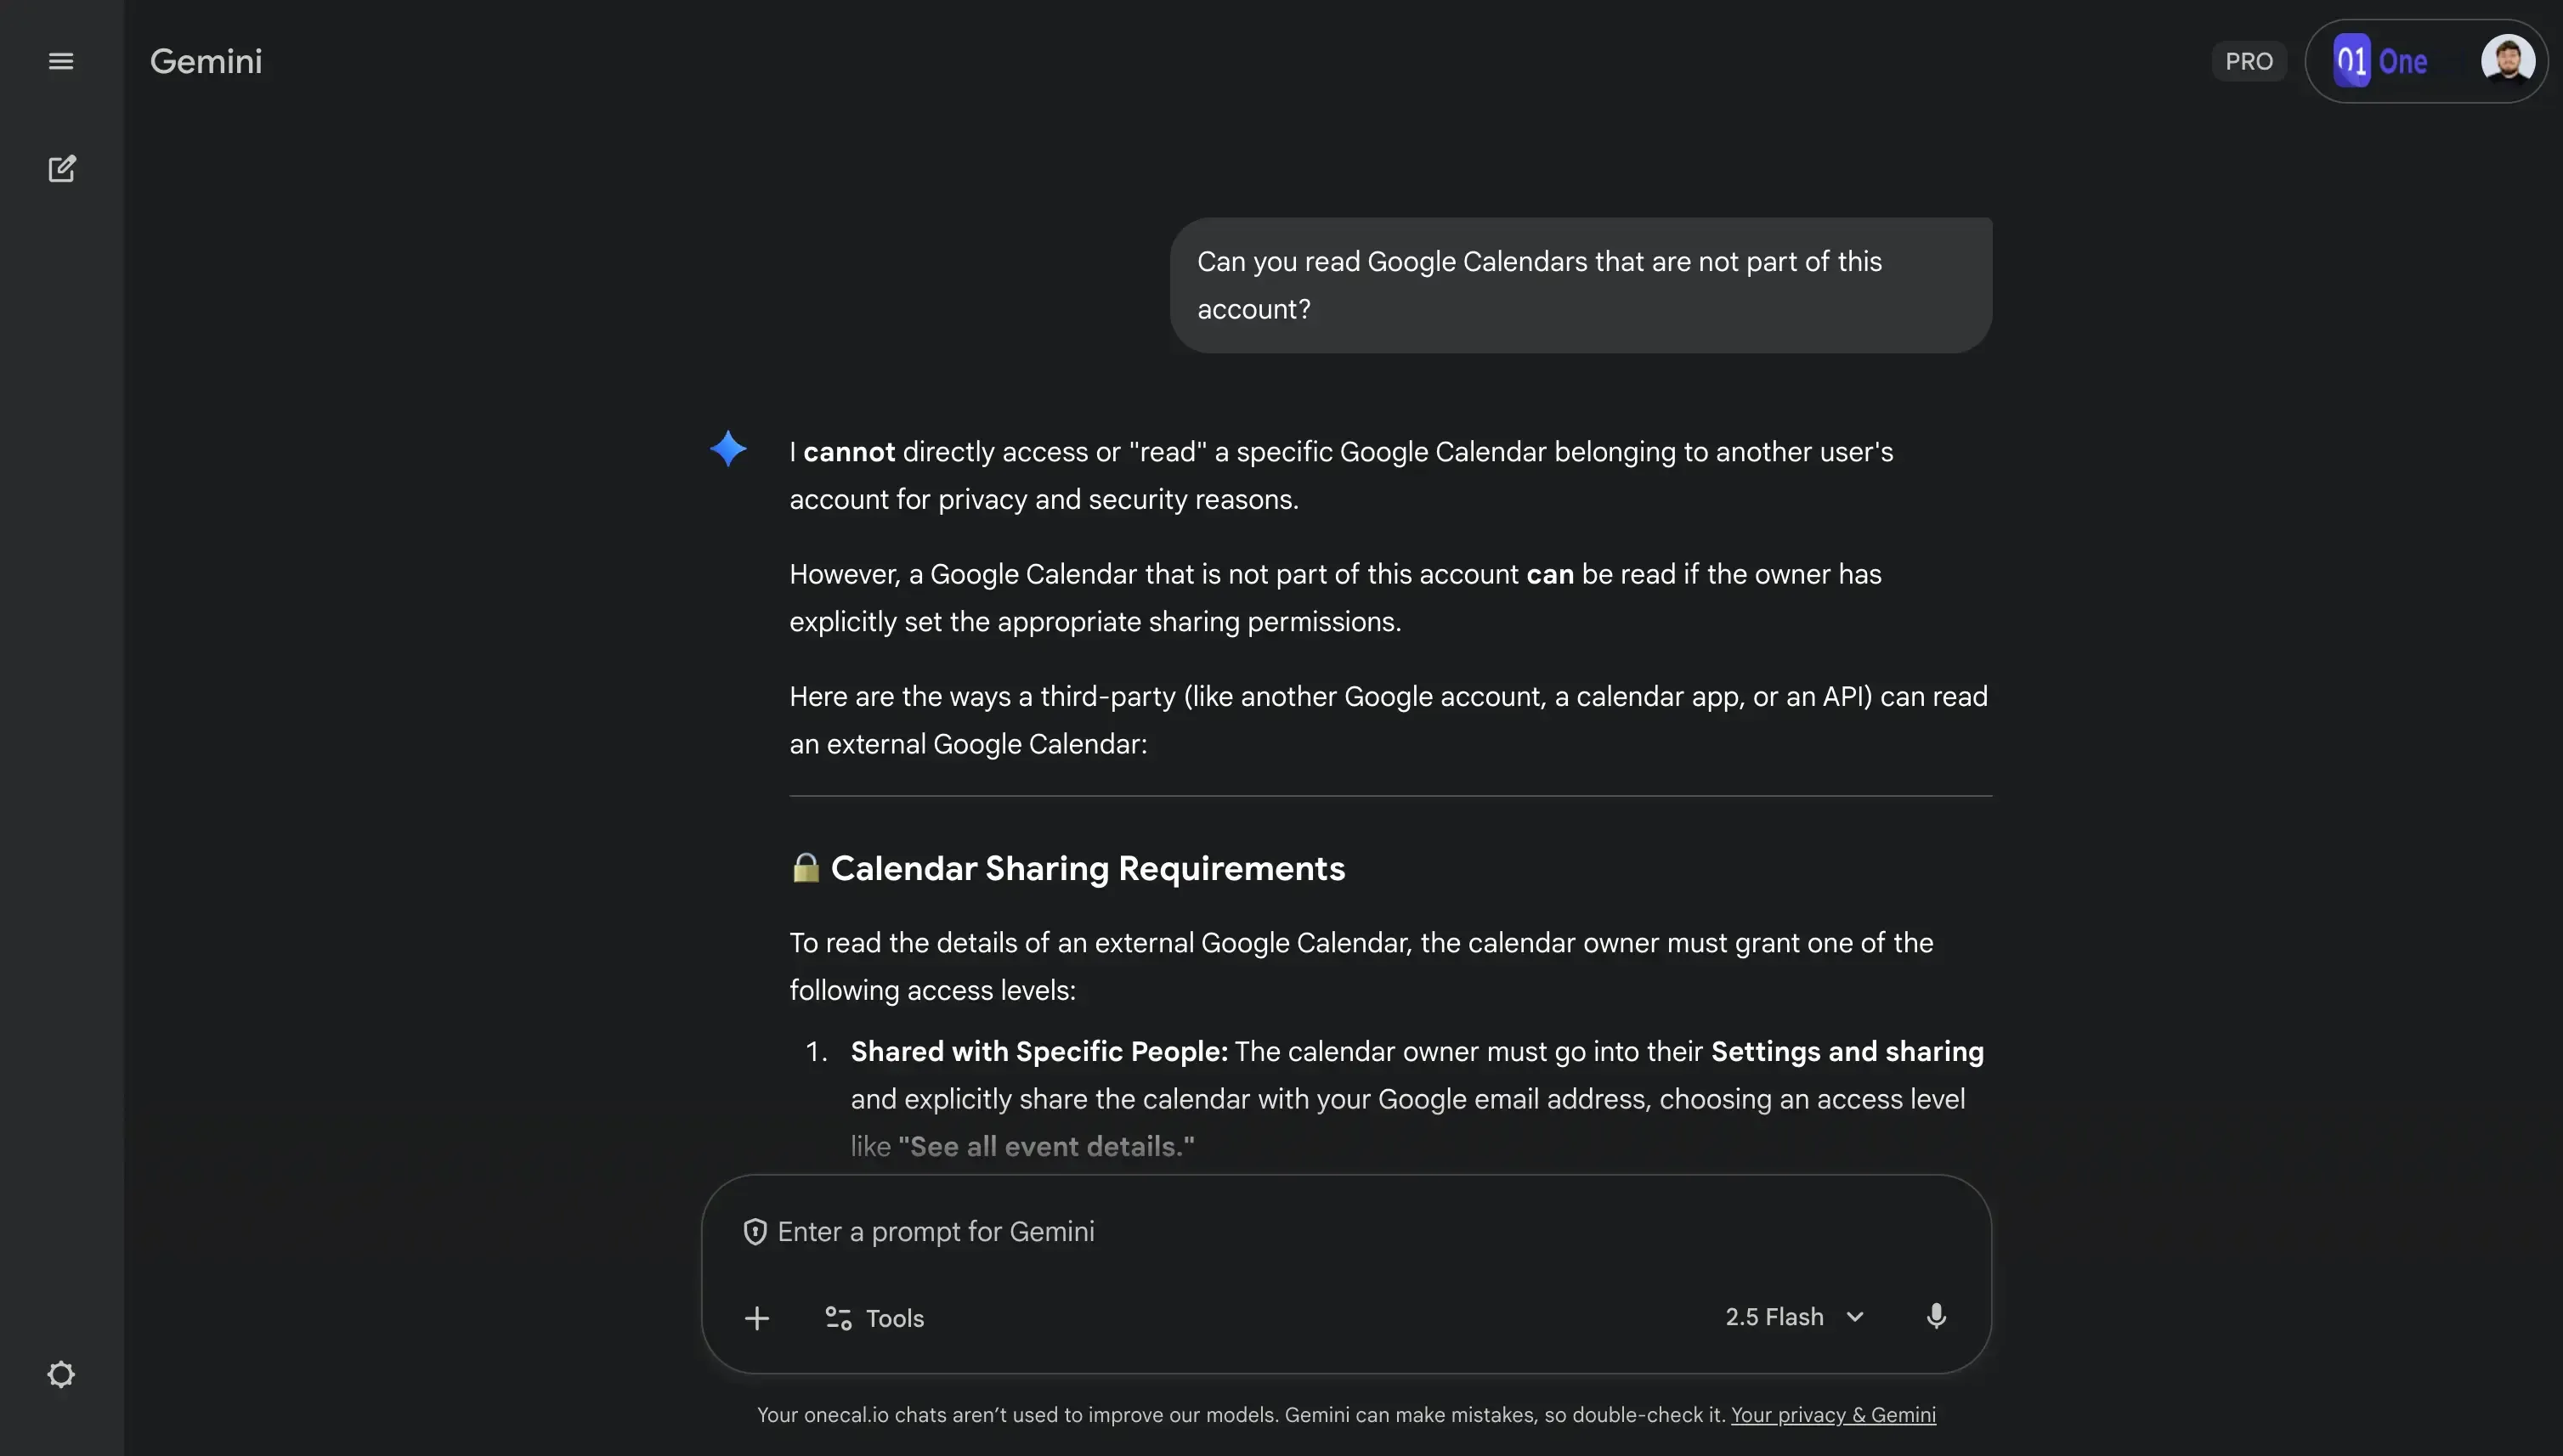Click the PRO badge
Screen dimensions: 2563x1456
point(2248,60)
